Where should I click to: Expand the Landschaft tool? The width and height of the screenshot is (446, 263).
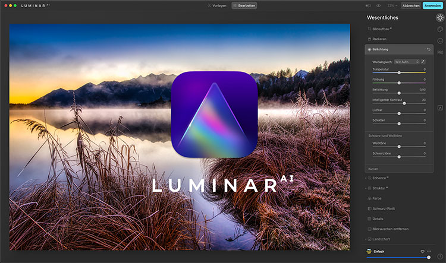click(378, 239)
